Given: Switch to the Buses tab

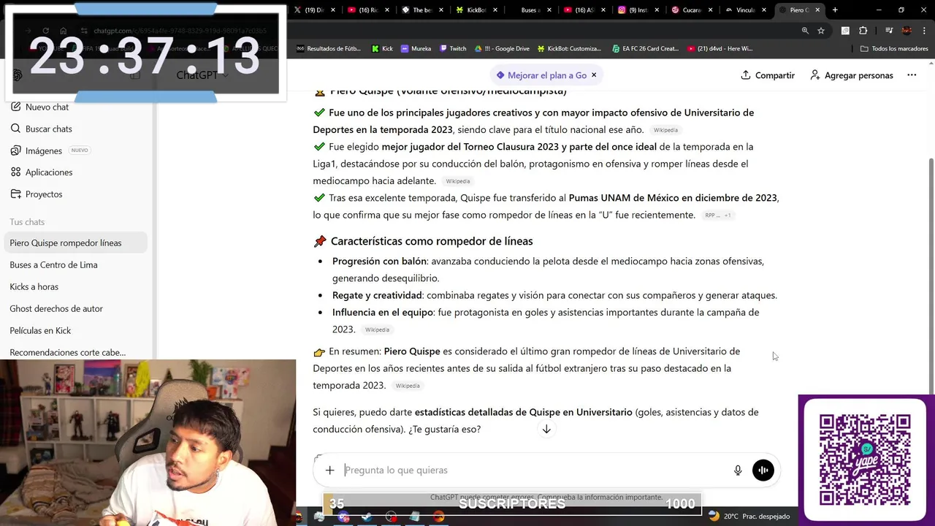Looking at the screenshot, I should [530, 10].
